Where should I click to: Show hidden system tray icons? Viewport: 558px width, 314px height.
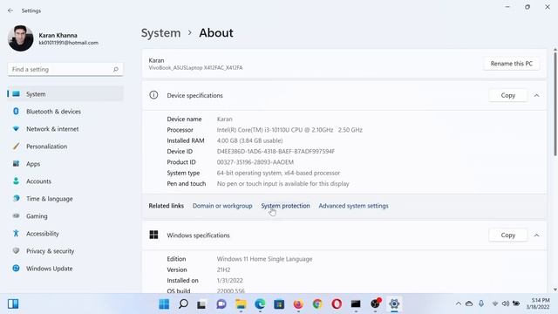pos(459,304)
